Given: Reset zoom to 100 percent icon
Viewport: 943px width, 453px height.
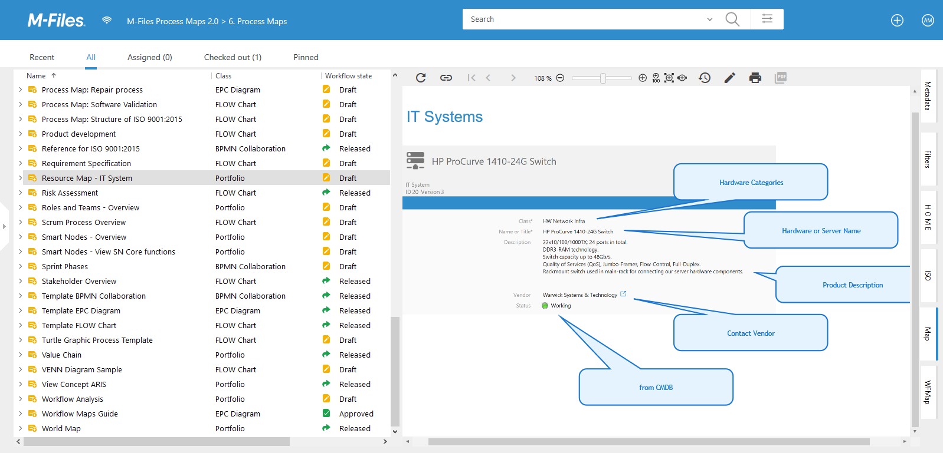Looking at the screenshot, I should (x=656, y=78).
